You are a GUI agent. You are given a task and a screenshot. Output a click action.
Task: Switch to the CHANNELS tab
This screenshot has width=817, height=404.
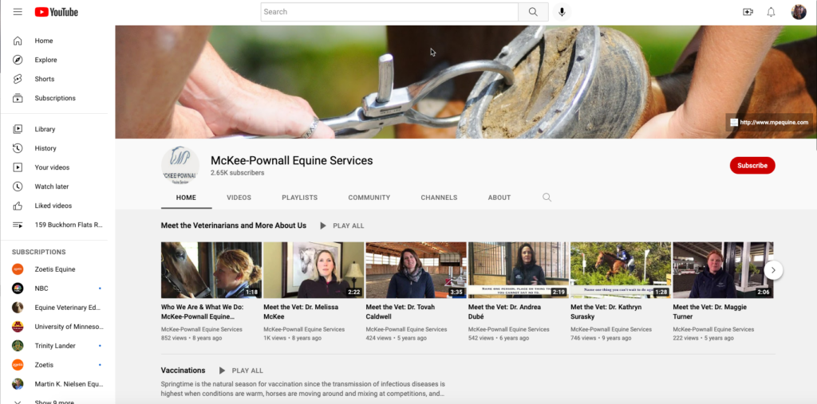(439, 198)
